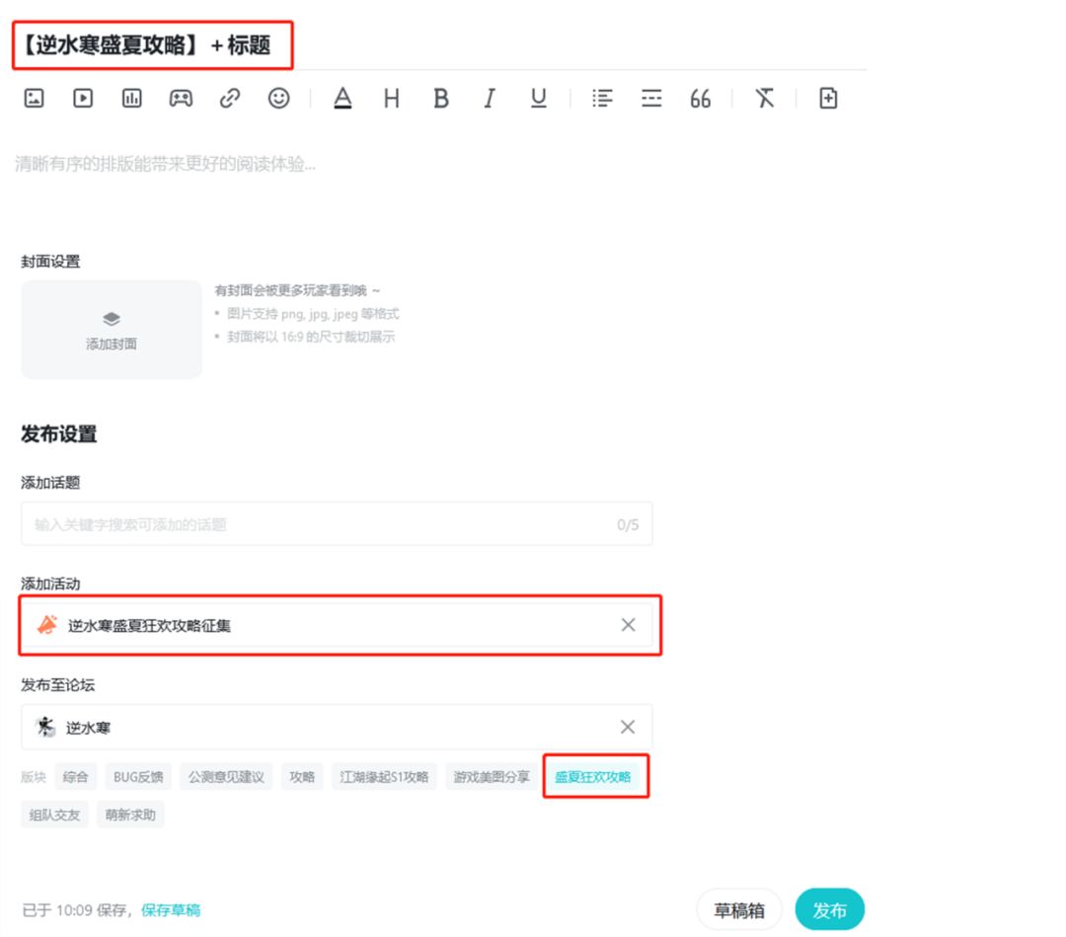Select the 综合 board tag

pos(75,776)
